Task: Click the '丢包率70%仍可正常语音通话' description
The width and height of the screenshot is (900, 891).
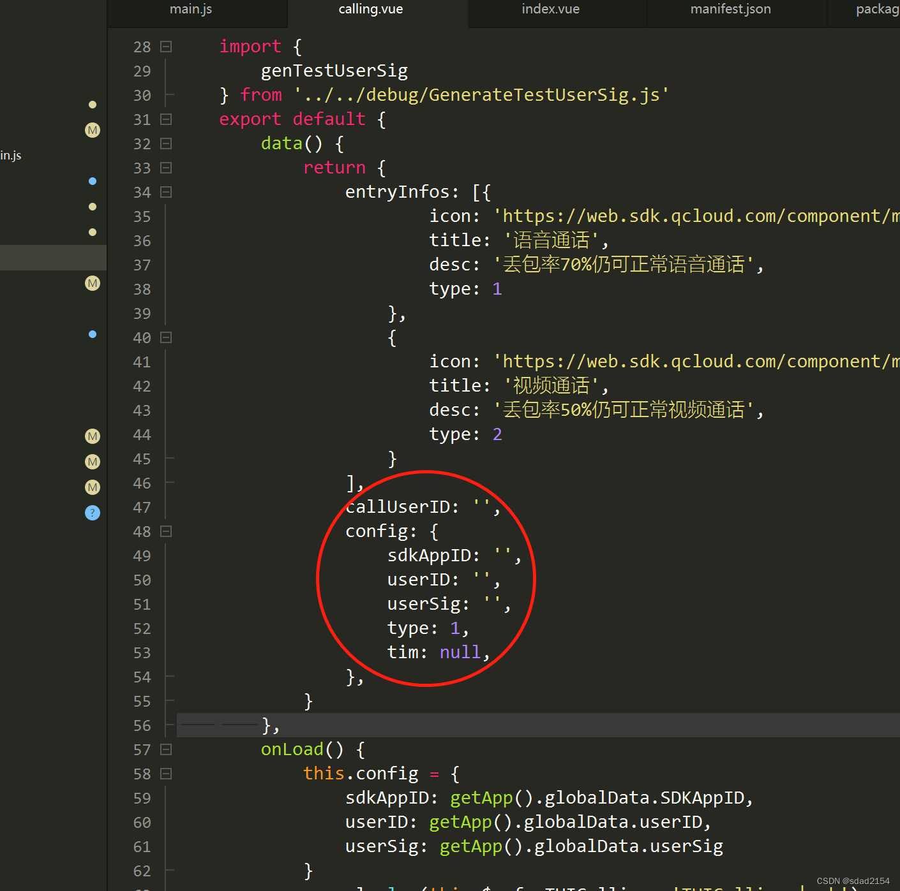Action: (624, 265)
